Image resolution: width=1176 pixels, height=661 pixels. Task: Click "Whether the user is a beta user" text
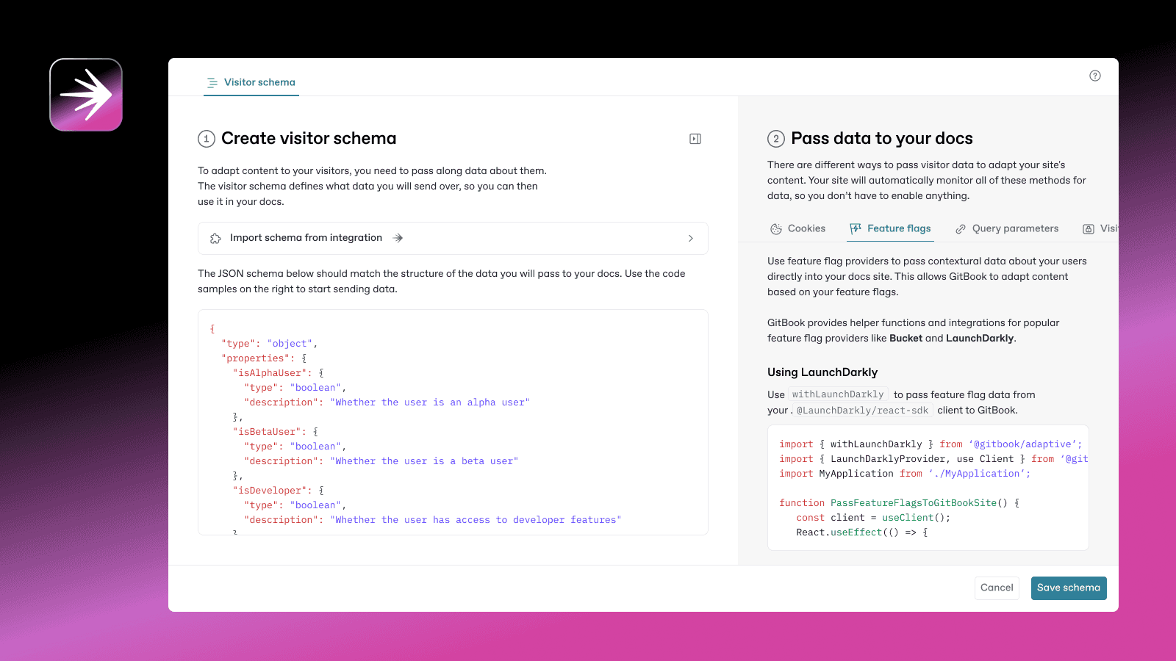pyautogui.click(x=424, y=461)
